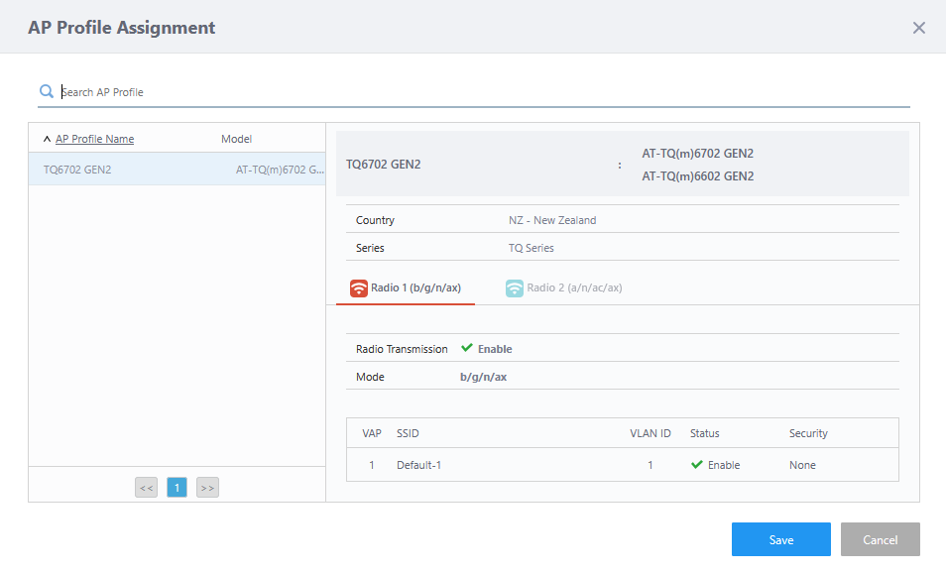Image resolution: width=946 pixels, height=574 pixels.
Task: Go to next page with >> button
Action: pyautogui.click(x=207, y=487)
